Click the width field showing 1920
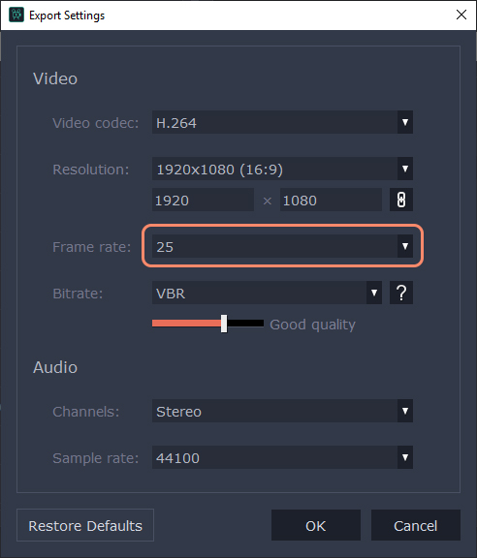The height and width of the screenshot is (558, 477). coord(203,200)
